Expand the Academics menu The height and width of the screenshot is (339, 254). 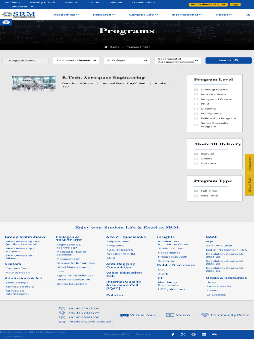tap(66, 15)
